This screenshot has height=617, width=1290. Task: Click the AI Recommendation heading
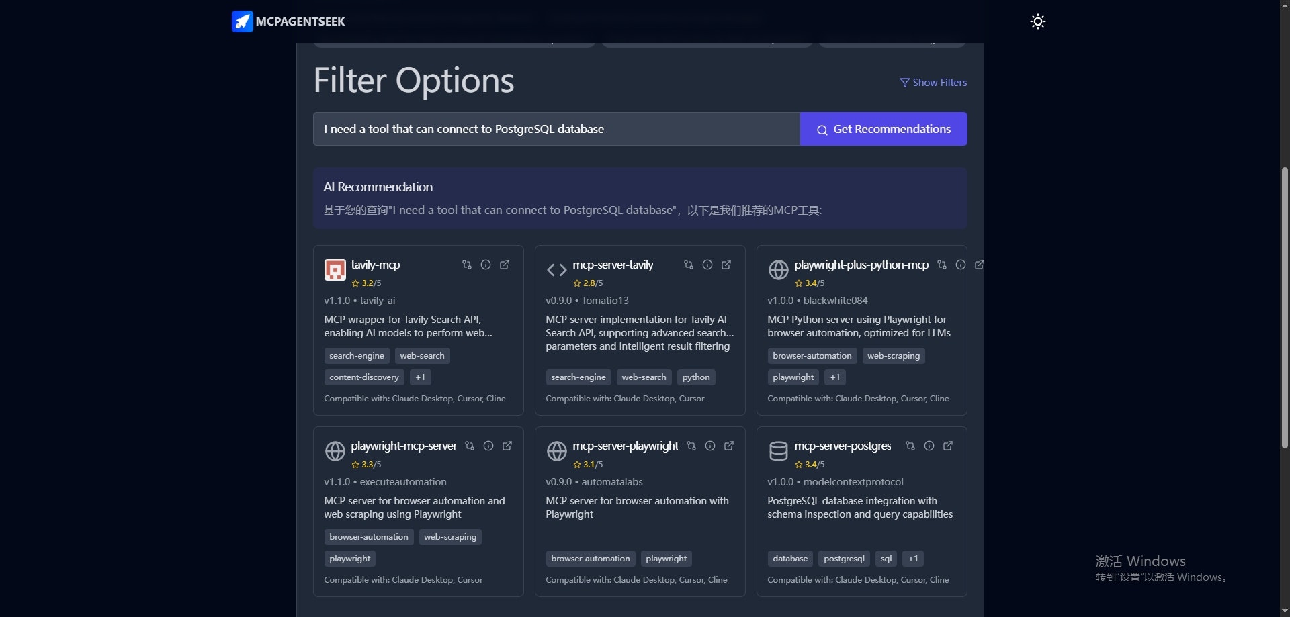click(x=378, y=187)
